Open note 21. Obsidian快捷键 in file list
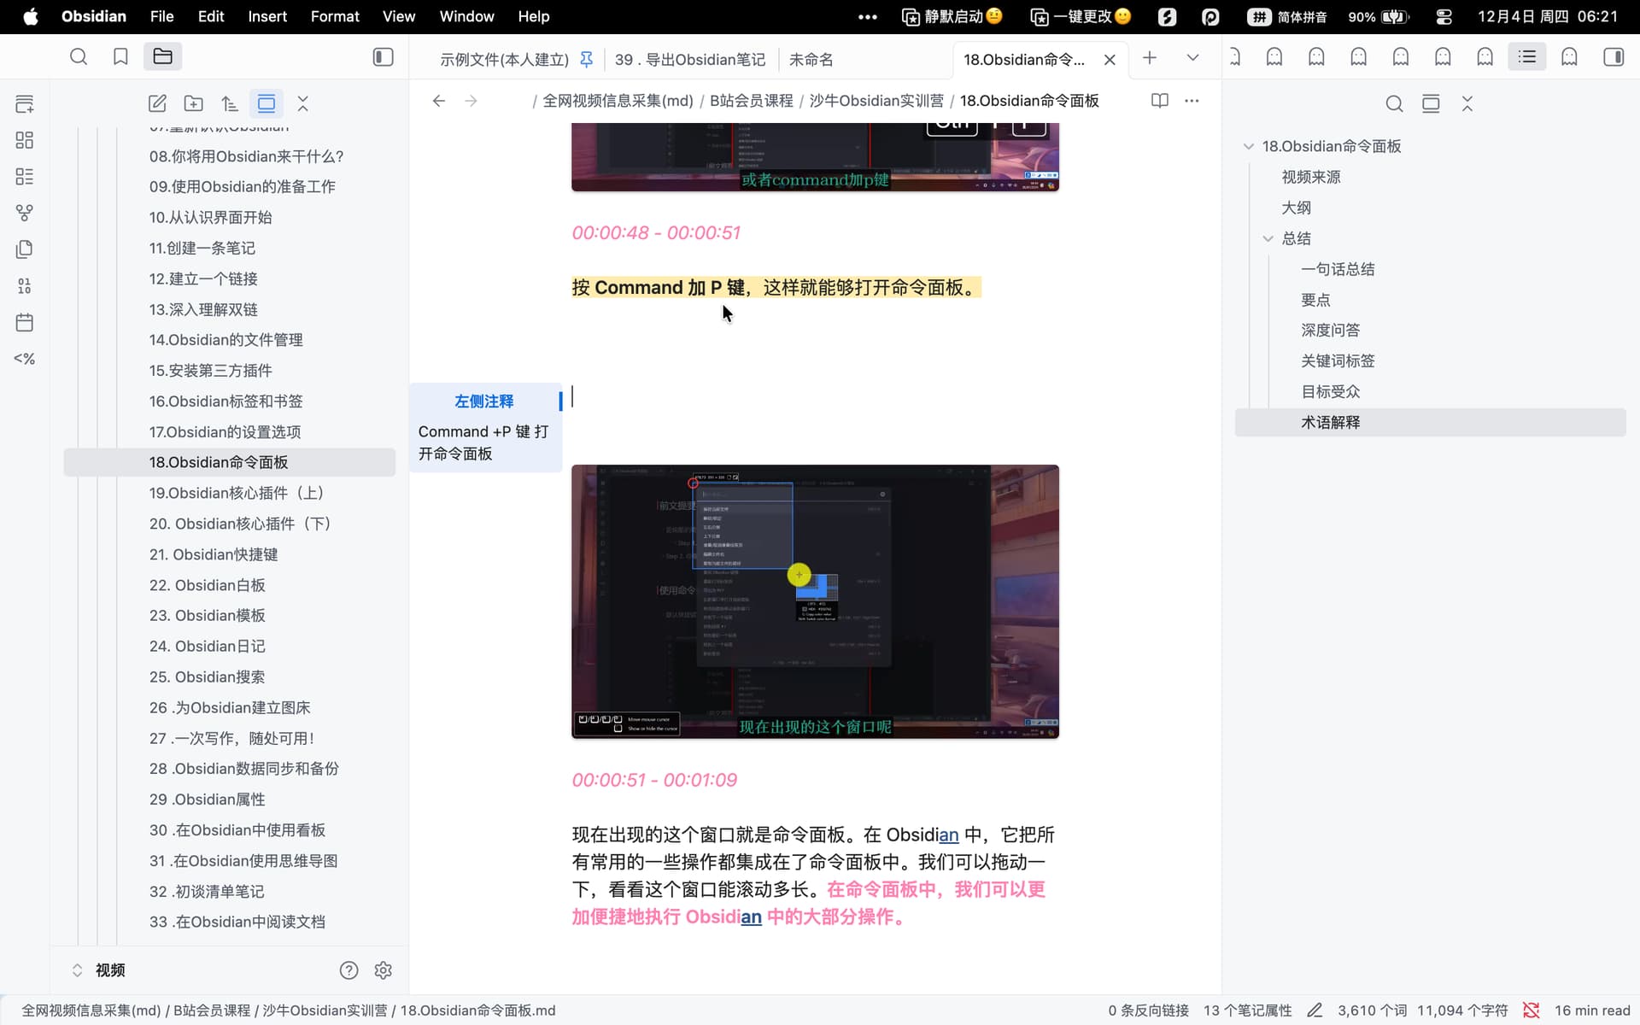1640x1025 pixels. [214, 554]
